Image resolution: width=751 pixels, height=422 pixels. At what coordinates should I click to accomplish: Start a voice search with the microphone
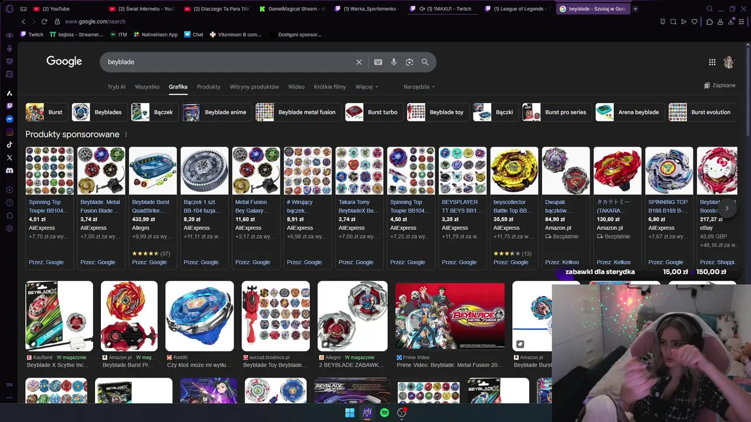(394, 62)
